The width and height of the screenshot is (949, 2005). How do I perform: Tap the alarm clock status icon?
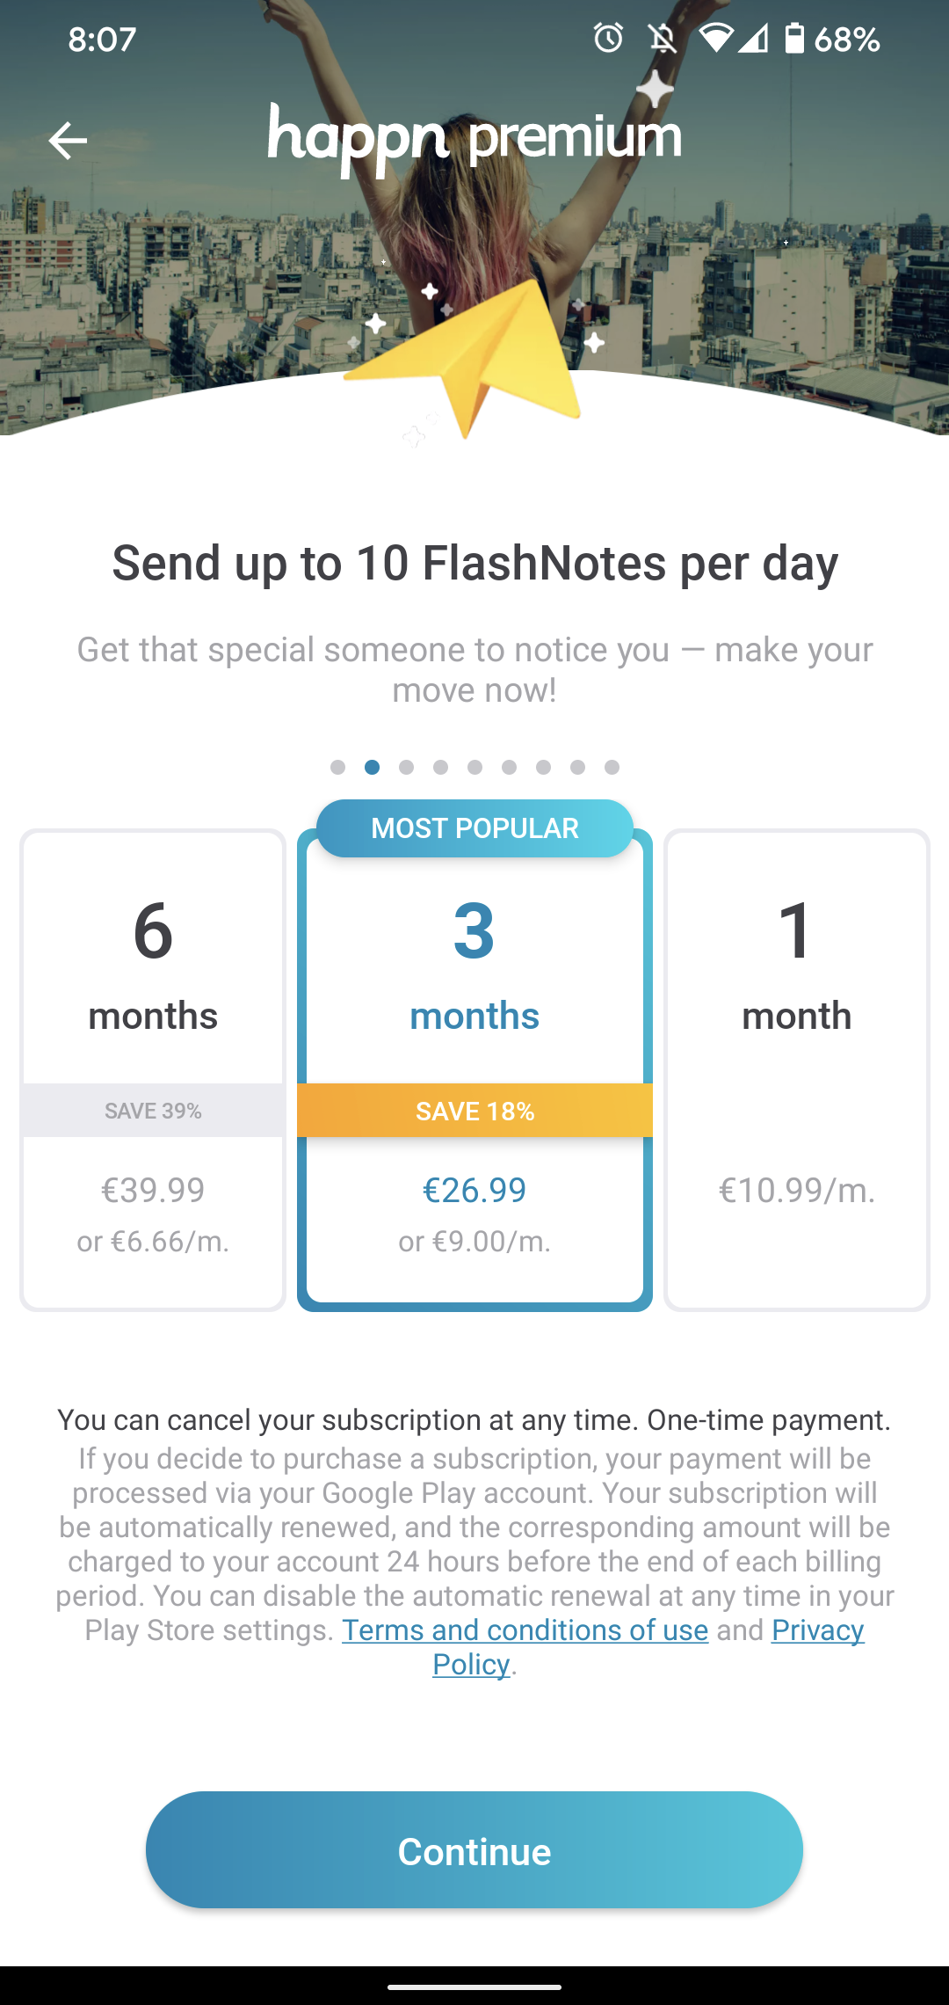coord(608,39)
